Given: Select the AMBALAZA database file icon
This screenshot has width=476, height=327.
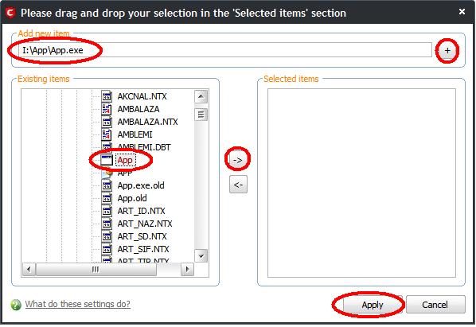Looking at the screenshot, I should click(x=107, y=109).
